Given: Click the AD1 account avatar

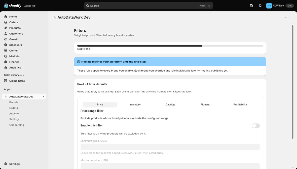Looking at the screenshot, I should 269,6.
